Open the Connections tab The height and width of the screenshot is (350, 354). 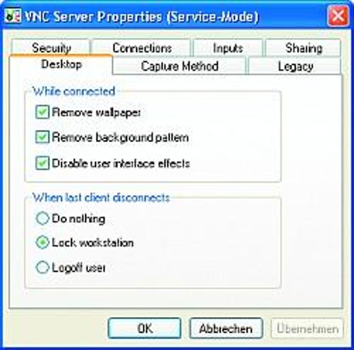tap(142, 48)
